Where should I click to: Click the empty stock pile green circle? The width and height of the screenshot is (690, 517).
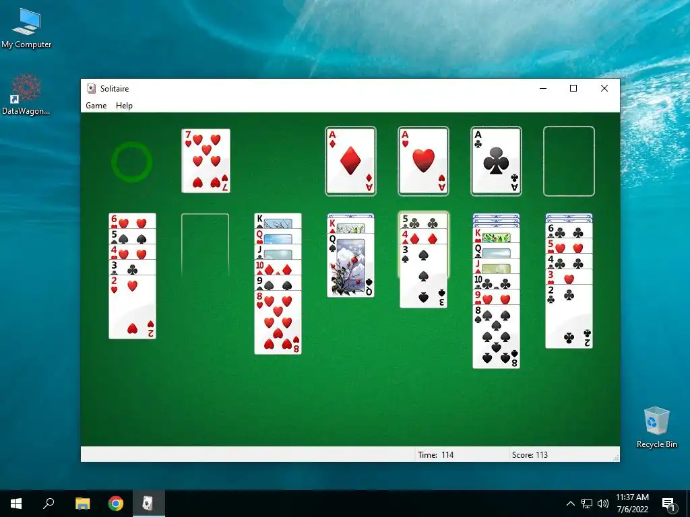131,162
